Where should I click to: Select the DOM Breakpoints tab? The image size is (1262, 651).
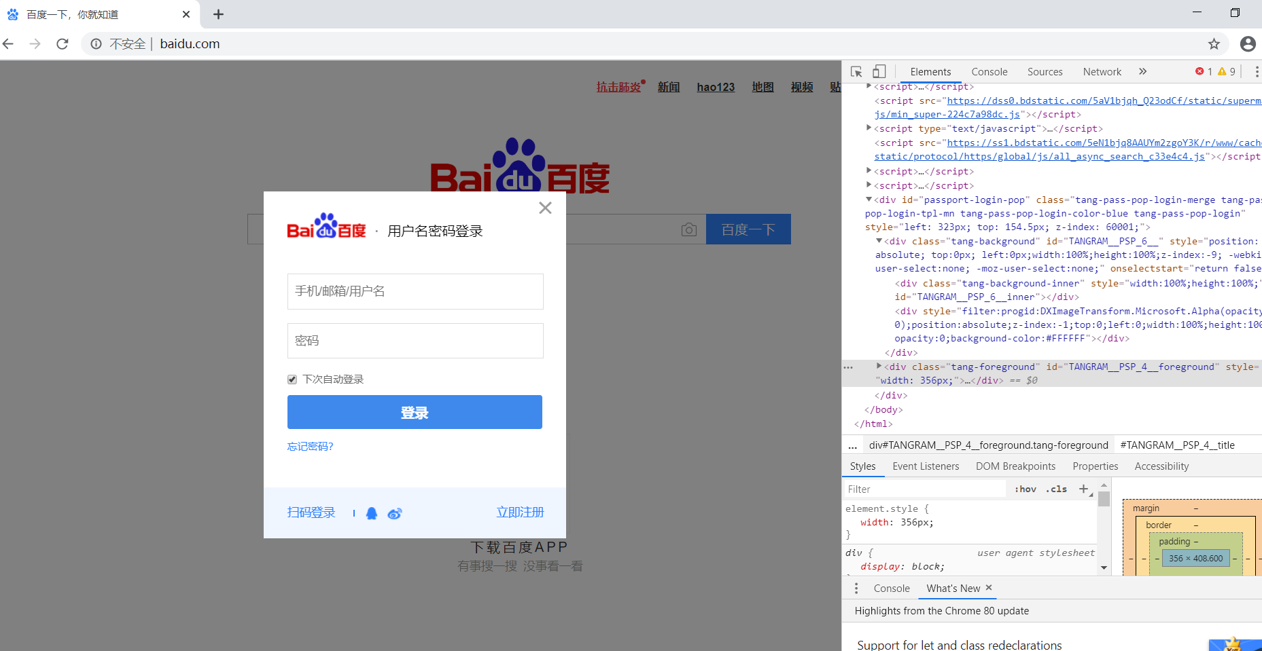(1016, 466)
